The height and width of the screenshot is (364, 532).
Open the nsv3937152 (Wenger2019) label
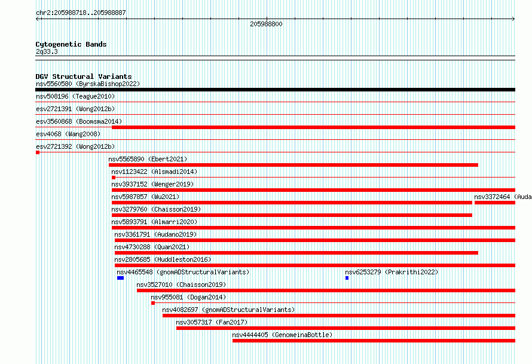[152, 184]
